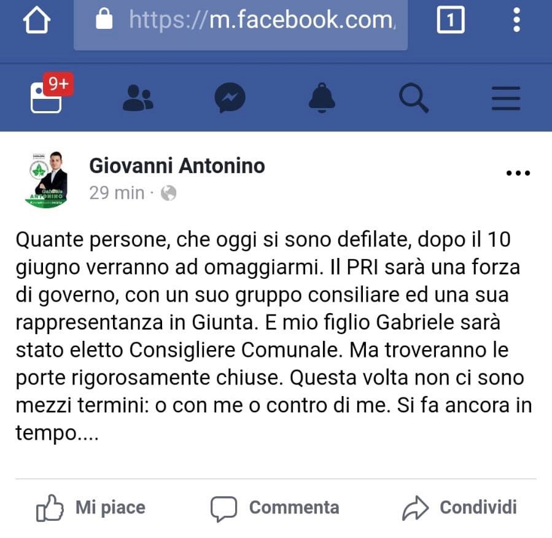Tap the padlock security icon
The width and height of the screenshot is (552, 538).
point(104,18)
